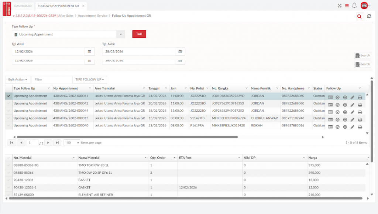Check the box for material 08880-85368-TG

8,165
